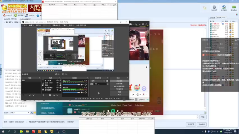Pop out the Scenes dock via header icon
Viewport: 239px width, 134px height.
coord(39,78)
